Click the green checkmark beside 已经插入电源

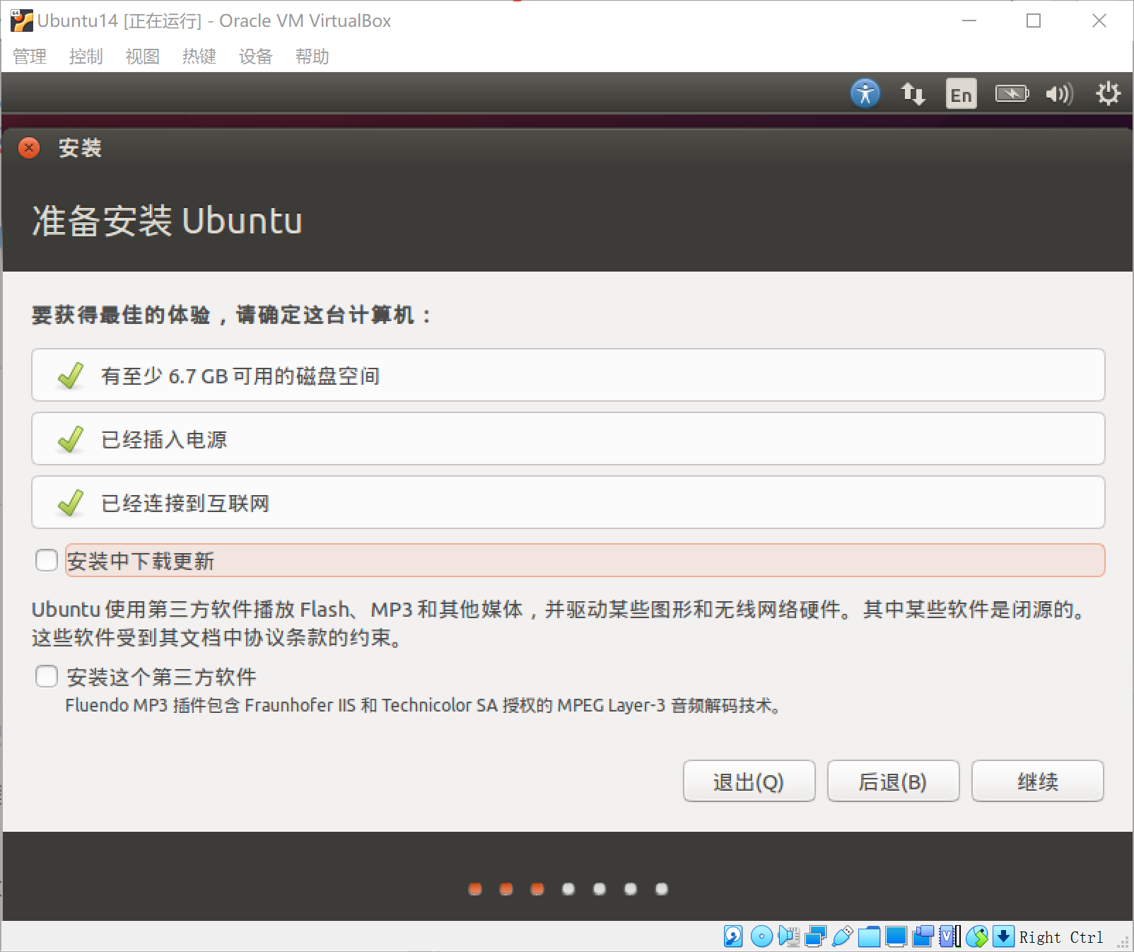coord(71,439)
